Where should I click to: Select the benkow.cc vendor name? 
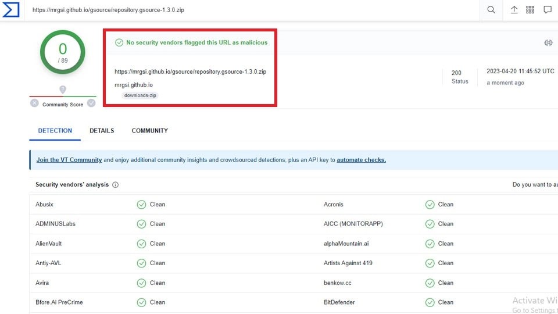[x=337, y=283]
